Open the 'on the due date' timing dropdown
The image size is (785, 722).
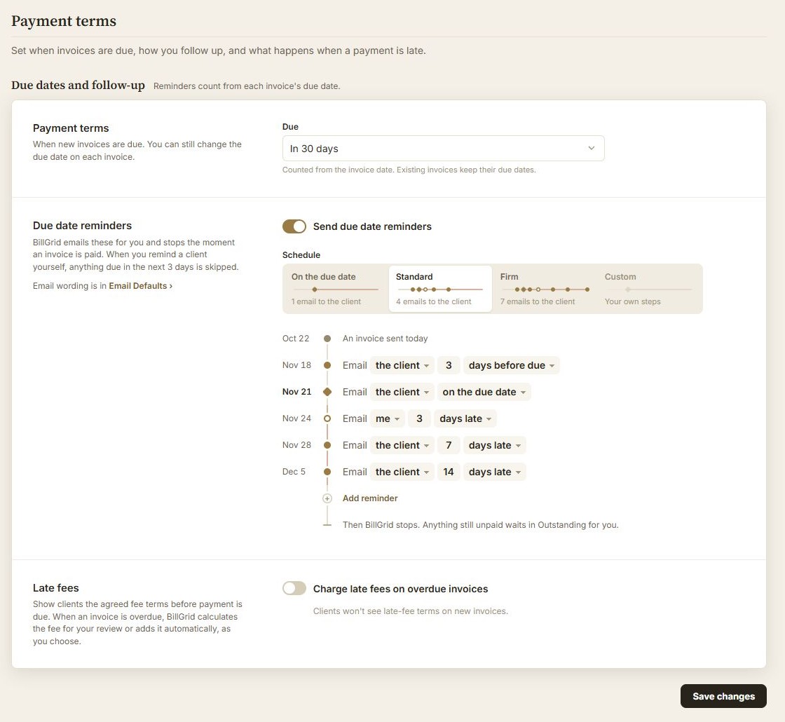point(484,392)
